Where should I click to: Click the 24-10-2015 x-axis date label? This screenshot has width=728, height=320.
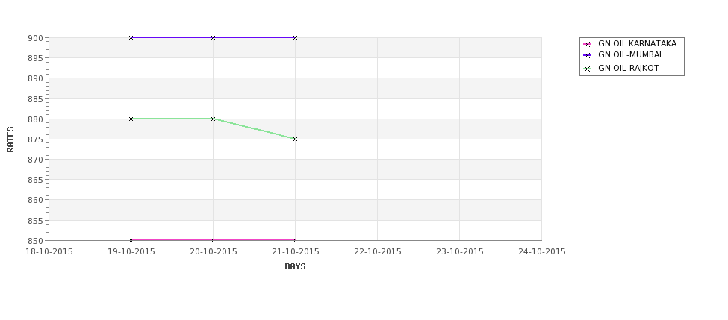[x=542, y=252]
